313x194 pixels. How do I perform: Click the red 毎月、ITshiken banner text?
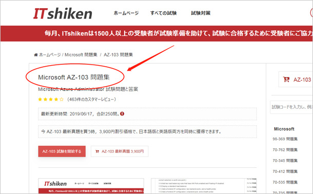179,33
